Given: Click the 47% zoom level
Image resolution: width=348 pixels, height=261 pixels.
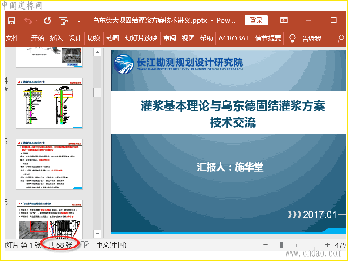Looking at the screenshot, I should pos(341,245).
